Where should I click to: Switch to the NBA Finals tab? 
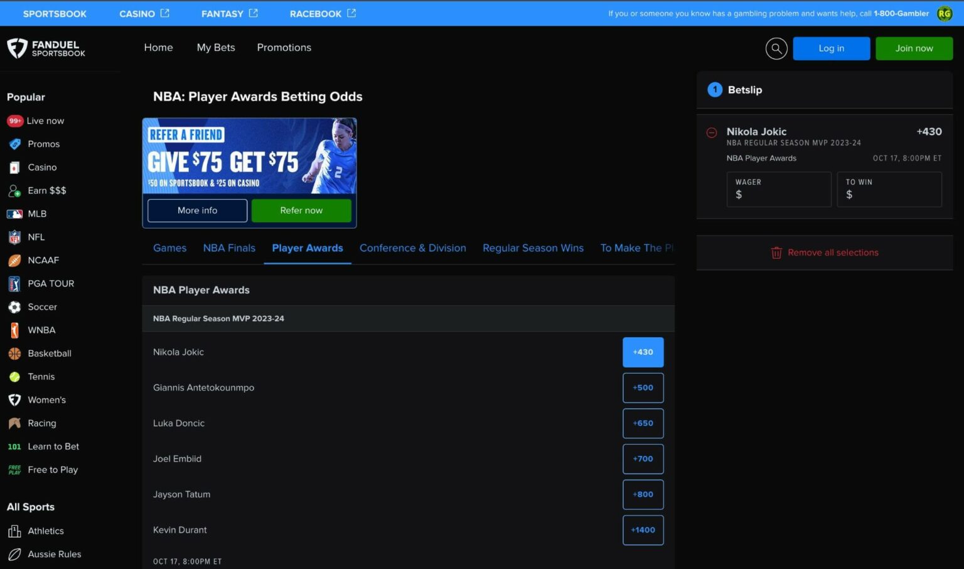[229, 248]
